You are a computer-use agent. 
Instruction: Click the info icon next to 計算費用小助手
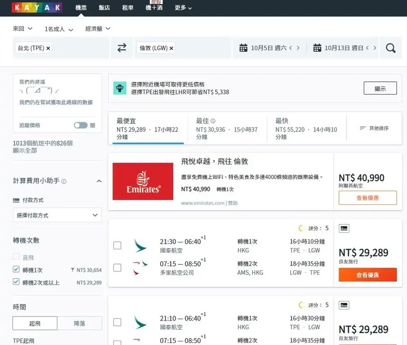(64, 181)
